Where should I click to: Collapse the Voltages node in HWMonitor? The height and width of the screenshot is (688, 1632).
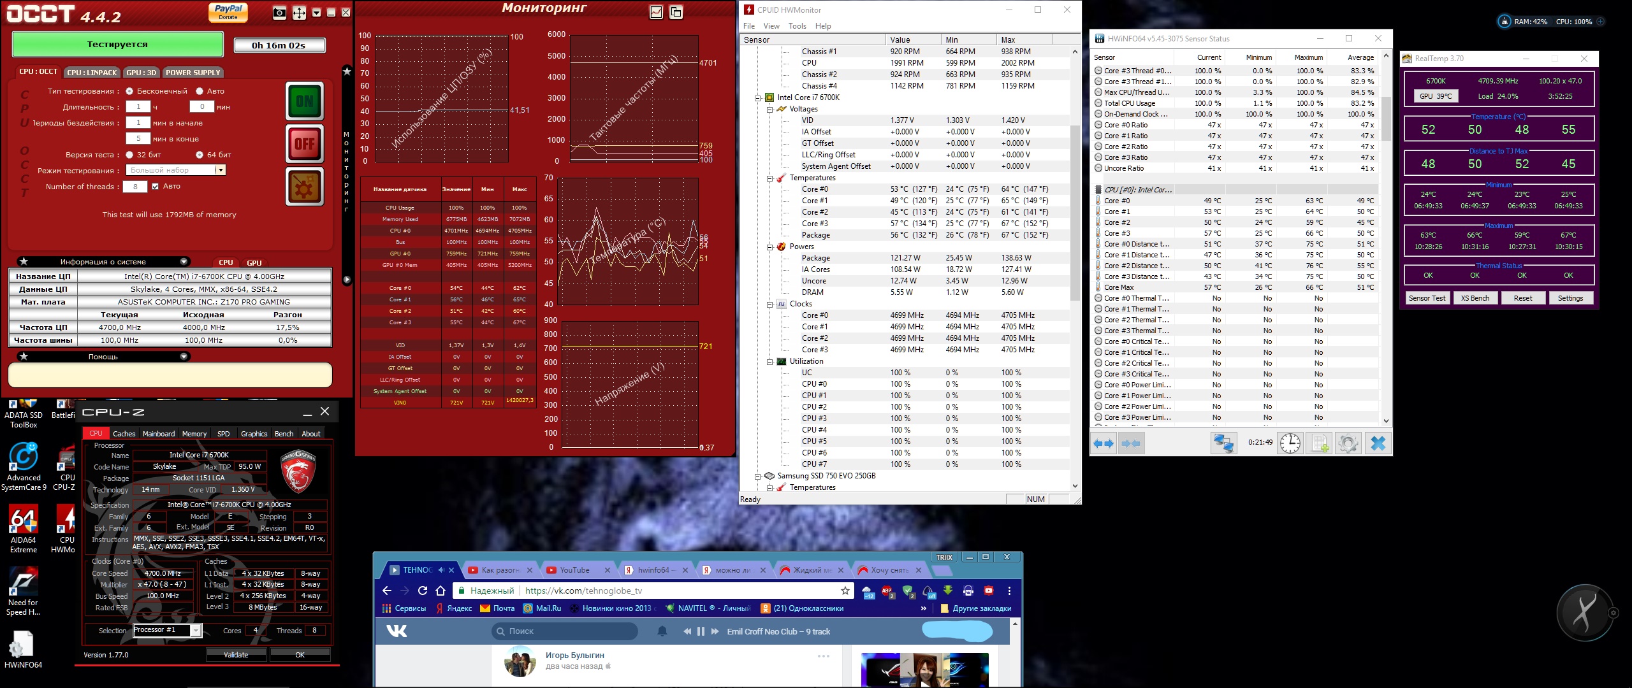click(x=769, y=109)
